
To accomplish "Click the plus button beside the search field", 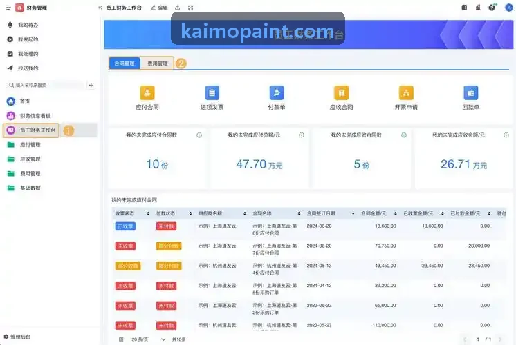I will pos(91,86).
